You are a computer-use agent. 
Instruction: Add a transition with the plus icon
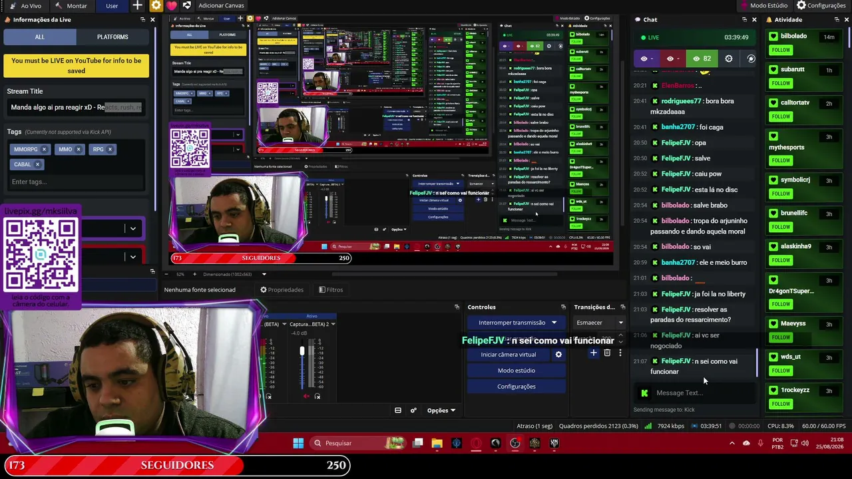593,353
